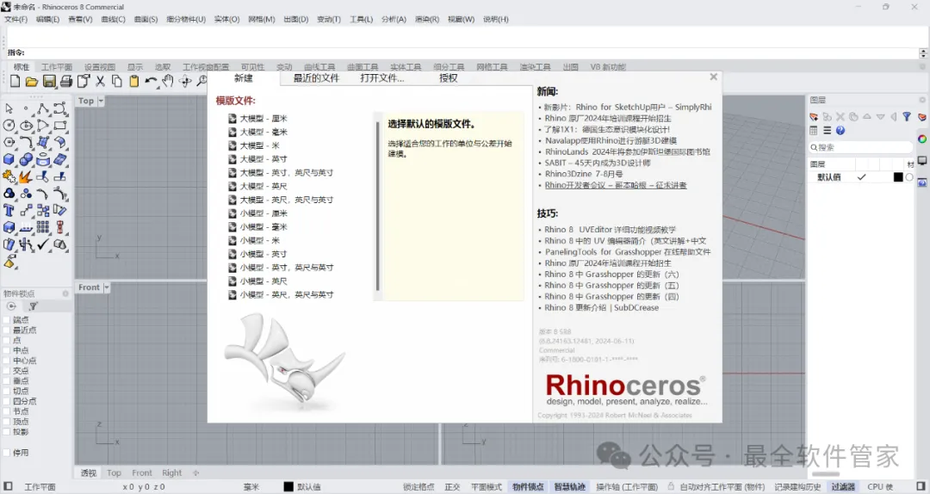Open the 曲线(C) menu
This screenshot has width=930, height=494.
click(114, 19)
